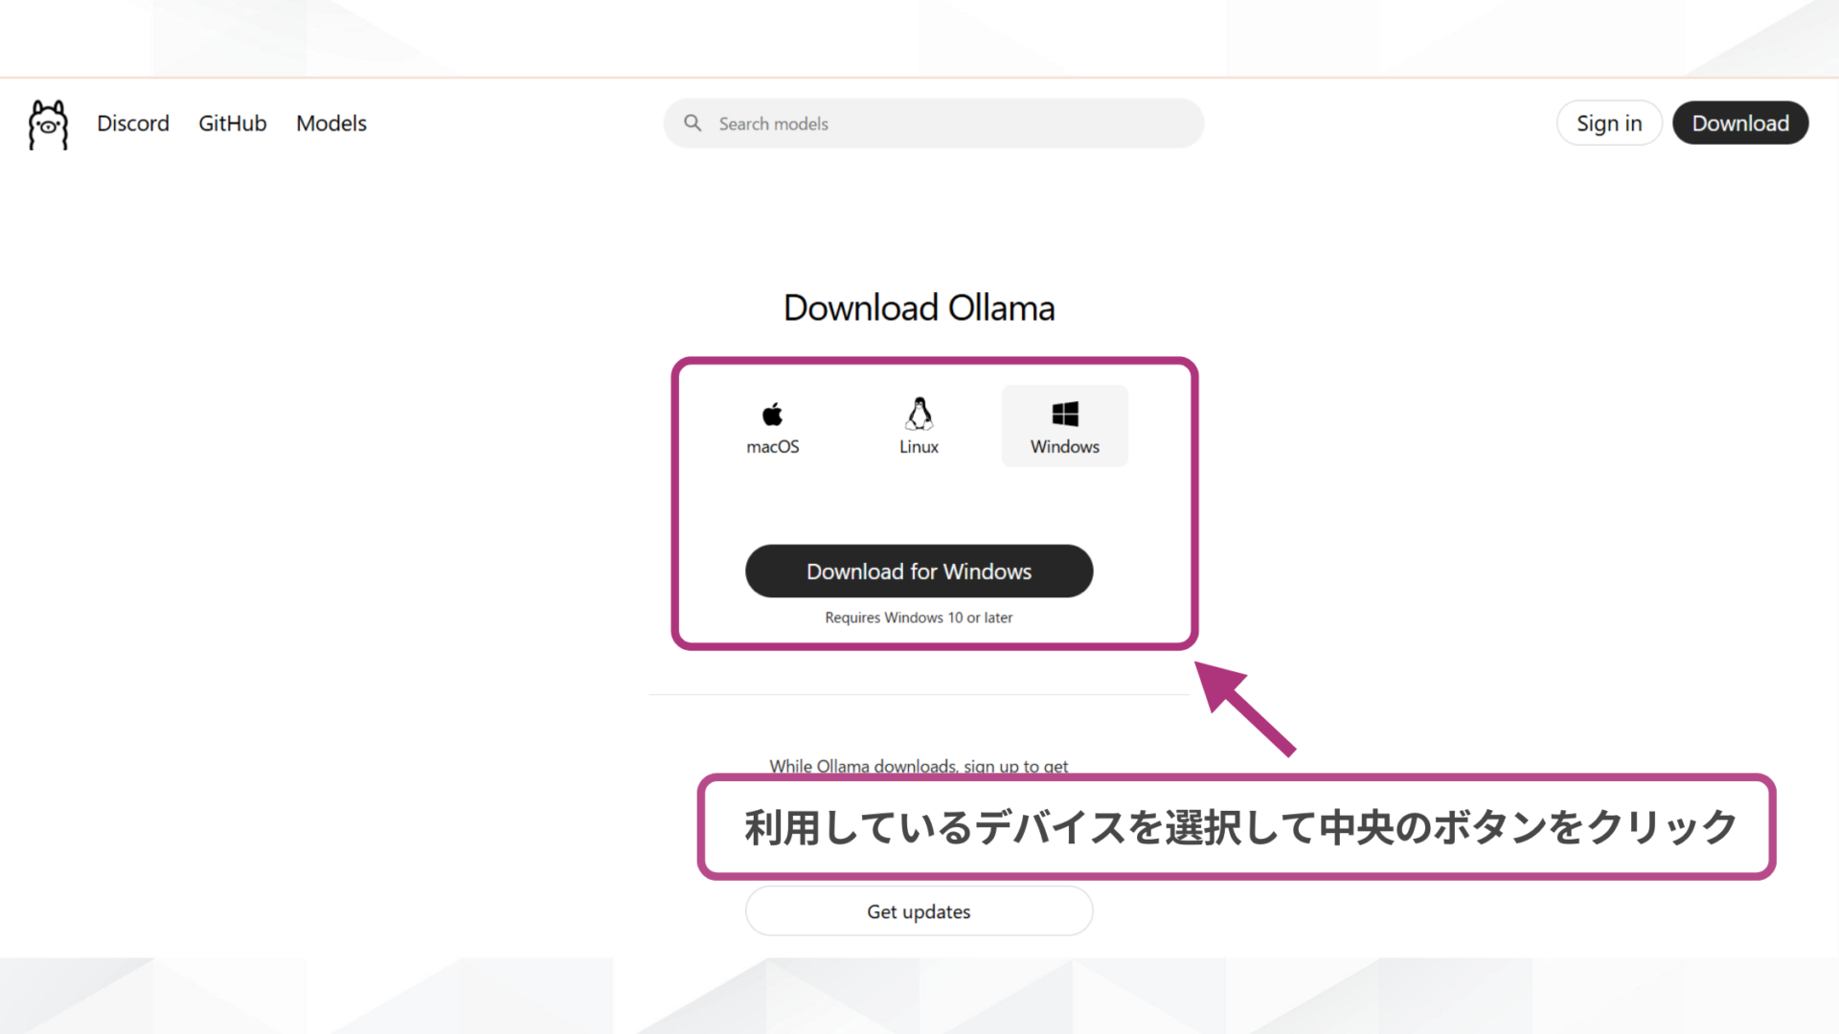Go to the Models page
This screenshot has height=1034, width=1839.
(x=331, y=124)
